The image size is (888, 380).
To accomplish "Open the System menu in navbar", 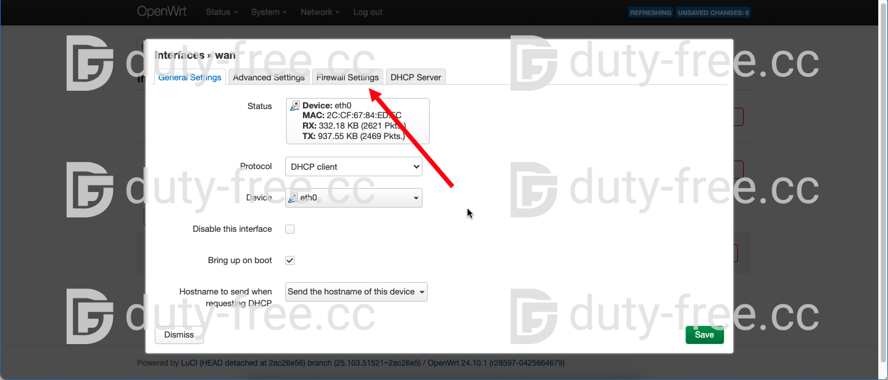I will (268, 12).
